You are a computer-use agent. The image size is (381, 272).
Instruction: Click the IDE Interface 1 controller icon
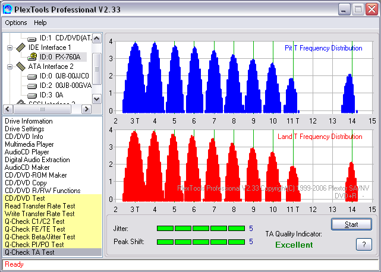[21, 48]
